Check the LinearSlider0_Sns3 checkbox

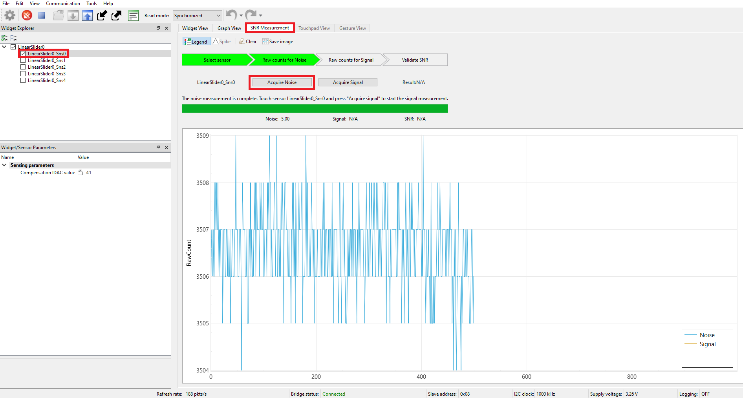click(23, 74)
